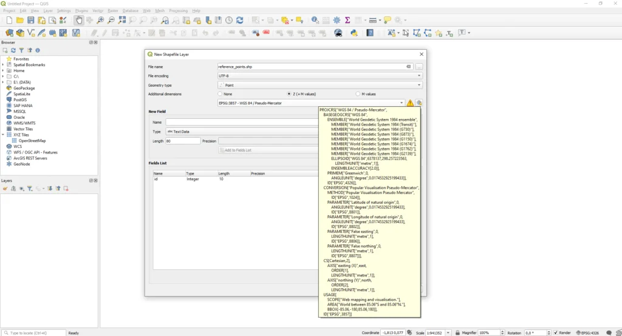Viewport: 622px width, 336px height.
Task: Select the None additional dimensions radio button
Action: (220, 94)
